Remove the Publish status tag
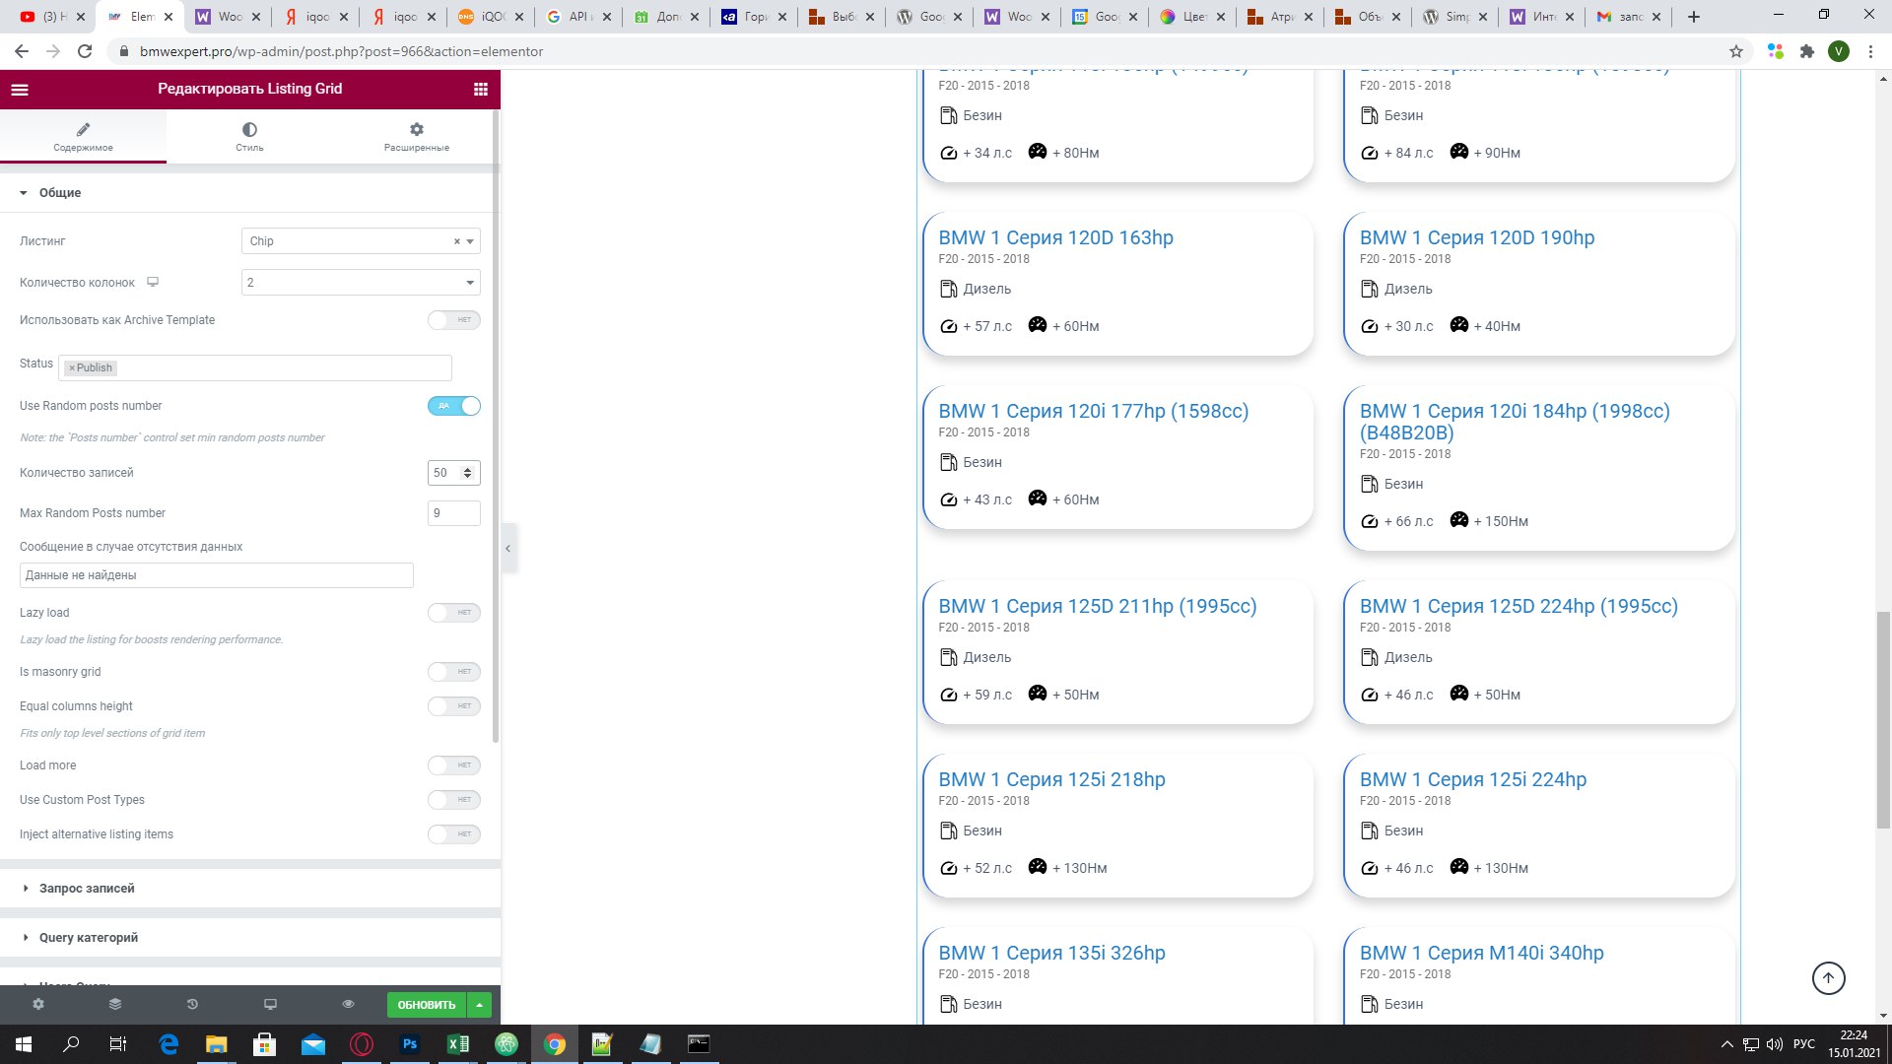This screenshot has height=1064, width=1892. point(72,367)
